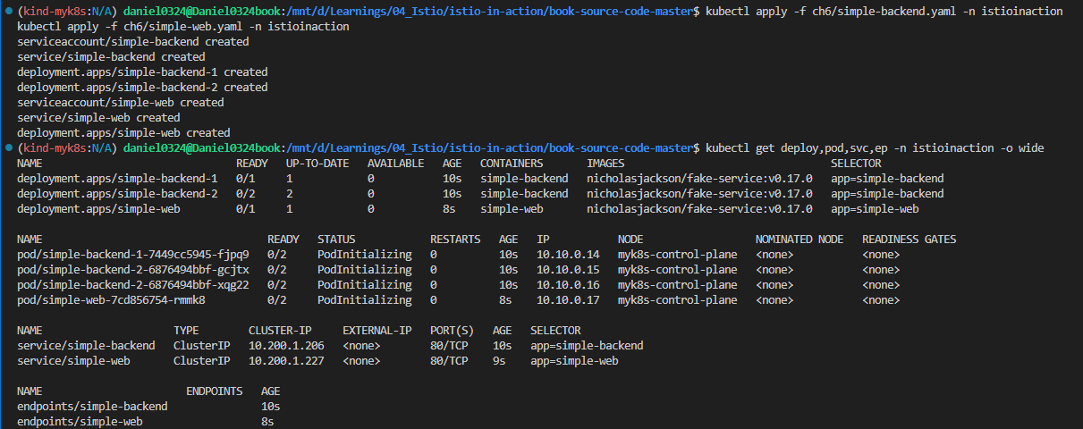The width and height of the screenshot is (1083, 429).
Task: Click deployment.apps/simple-backend-2 in the deployments table
Action: (117, 194)
